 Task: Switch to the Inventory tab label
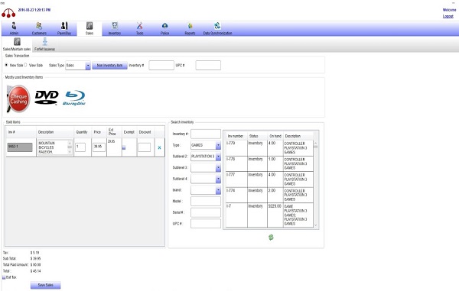click(x=115, y=34)
